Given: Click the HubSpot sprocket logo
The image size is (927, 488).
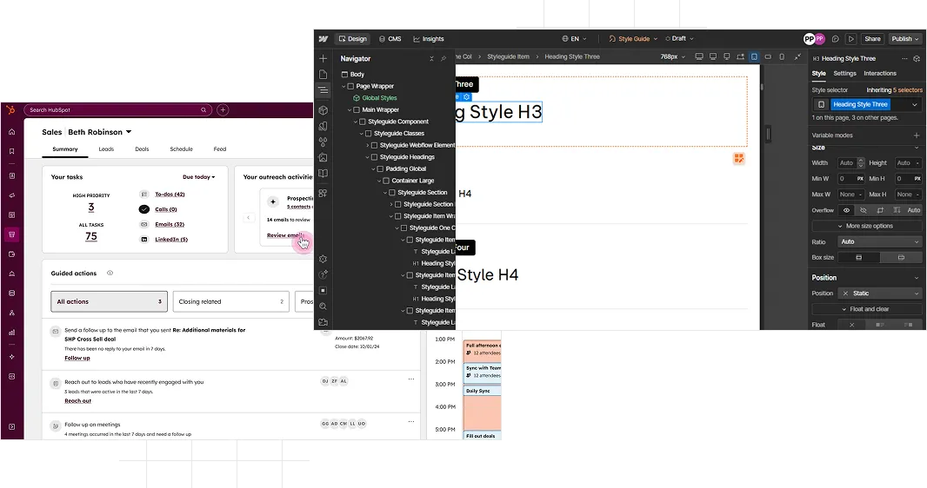Looking at the screenshot, I should [11, 109].
